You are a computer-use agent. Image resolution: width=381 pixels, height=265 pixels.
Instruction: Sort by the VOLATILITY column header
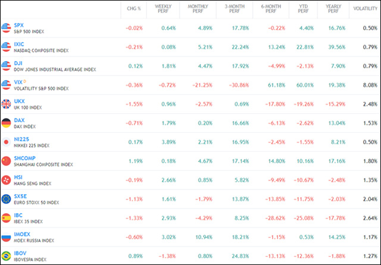pos(366,8)
